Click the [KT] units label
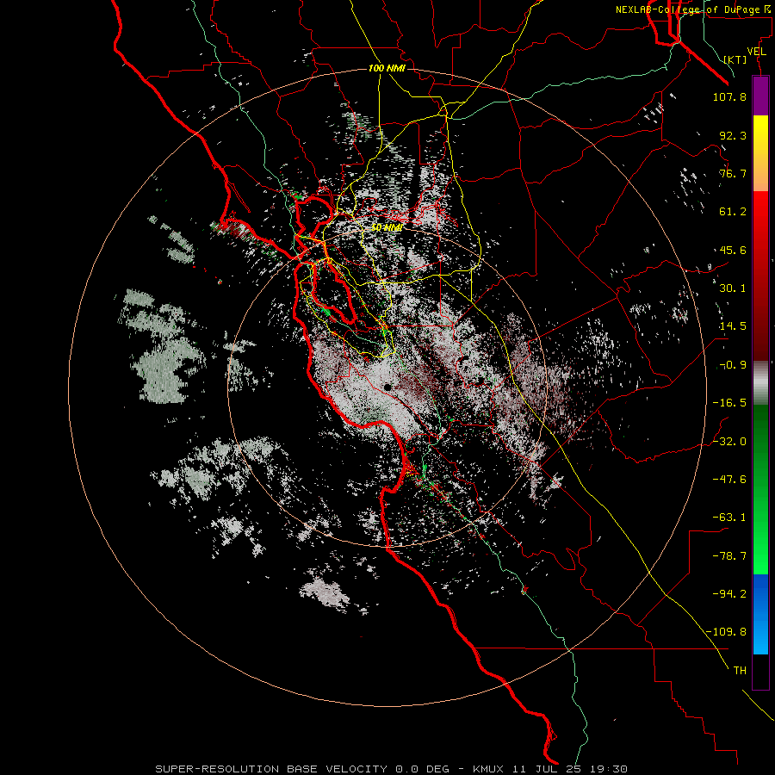775x775 pixels. tap(735, 59)
